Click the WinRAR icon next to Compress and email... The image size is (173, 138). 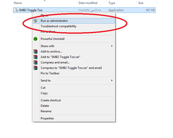(x=35, y=63)
